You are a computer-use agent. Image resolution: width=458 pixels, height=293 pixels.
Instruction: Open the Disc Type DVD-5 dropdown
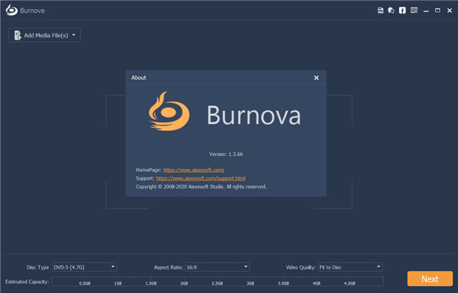click(x=85, y=267)
